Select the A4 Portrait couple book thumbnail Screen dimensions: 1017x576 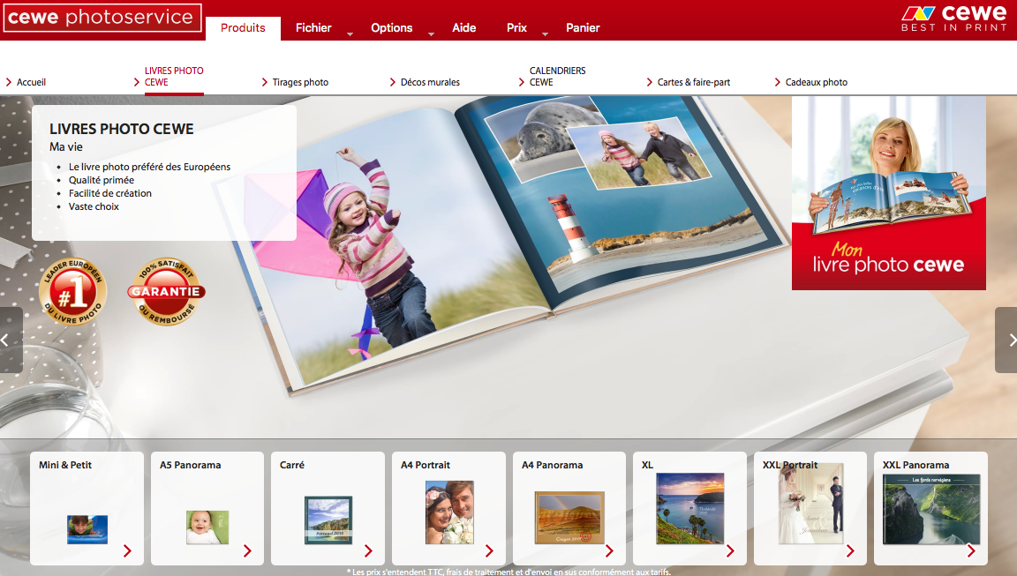(449, 512)
